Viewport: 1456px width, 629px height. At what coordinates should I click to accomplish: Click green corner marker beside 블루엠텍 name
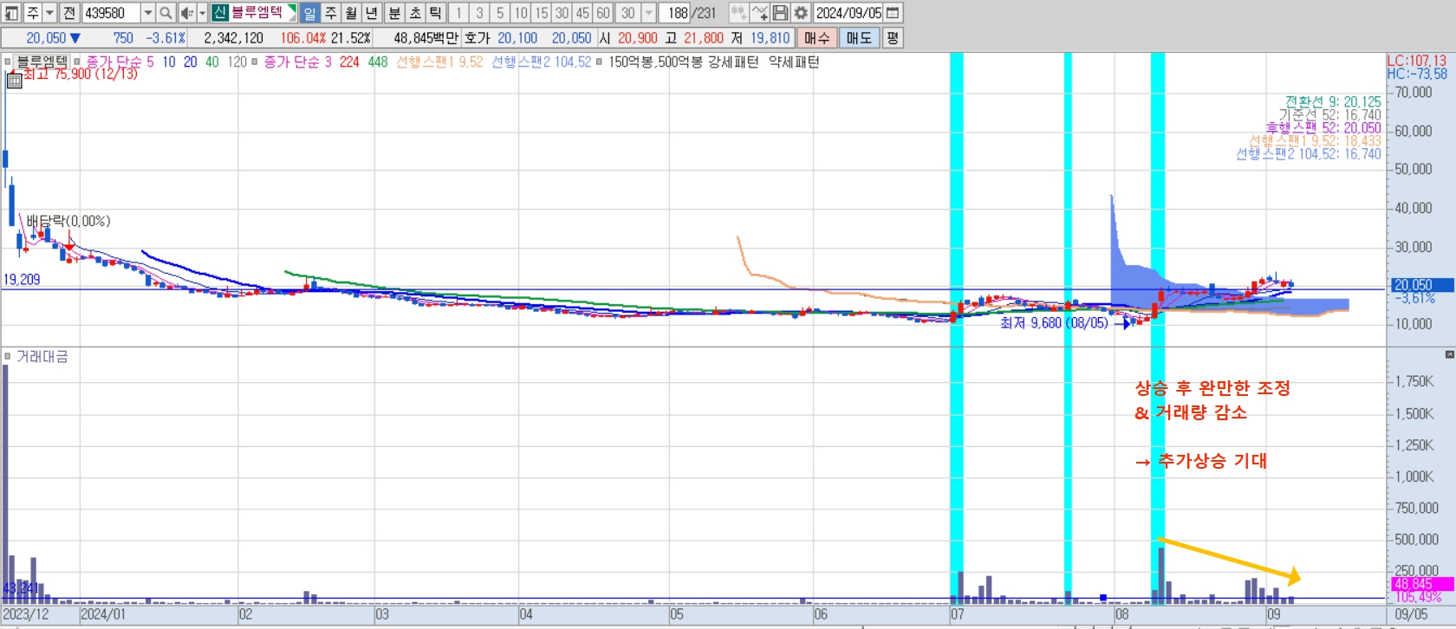point(292,9)
